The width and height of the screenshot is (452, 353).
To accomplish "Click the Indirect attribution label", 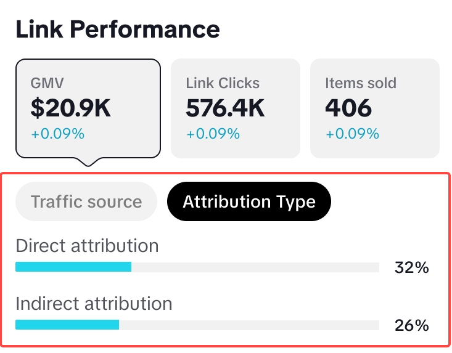I will [94, 304].
